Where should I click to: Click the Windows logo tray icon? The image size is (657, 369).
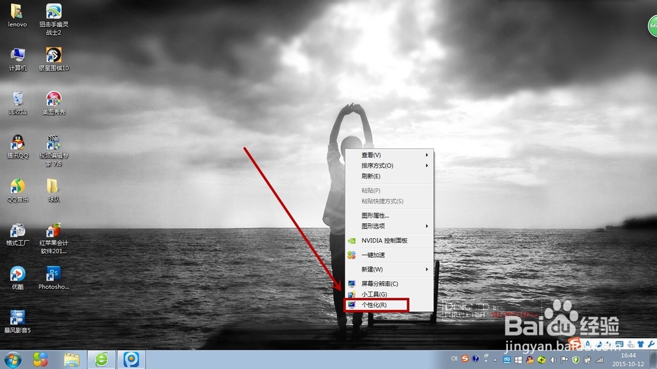coord(518,360)
